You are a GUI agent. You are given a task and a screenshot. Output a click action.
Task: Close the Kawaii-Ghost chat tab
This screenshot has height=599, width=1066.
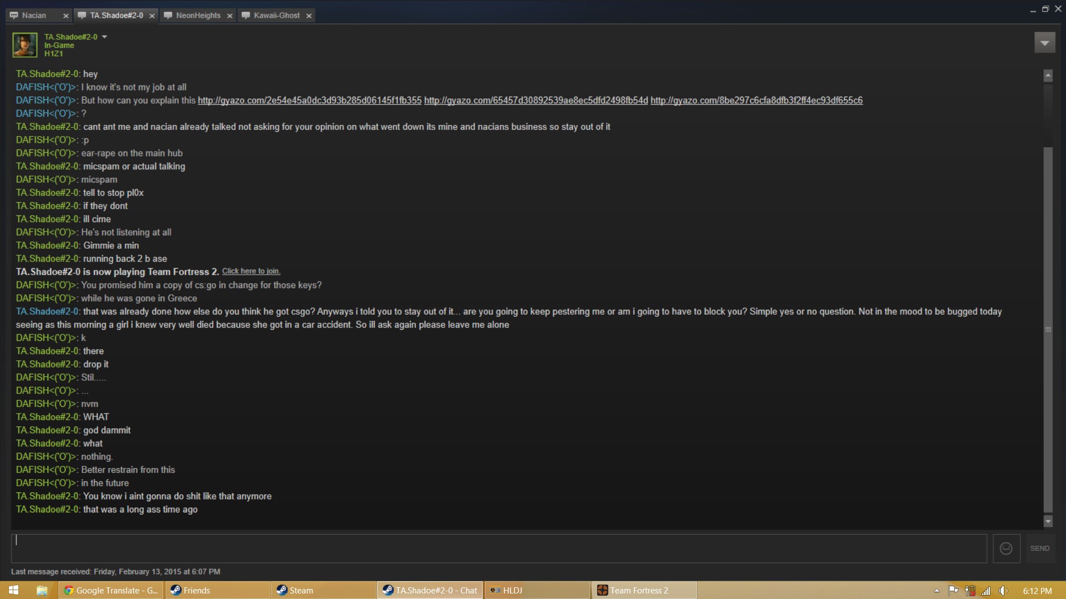pyautogui.click(x=309, y=16)
